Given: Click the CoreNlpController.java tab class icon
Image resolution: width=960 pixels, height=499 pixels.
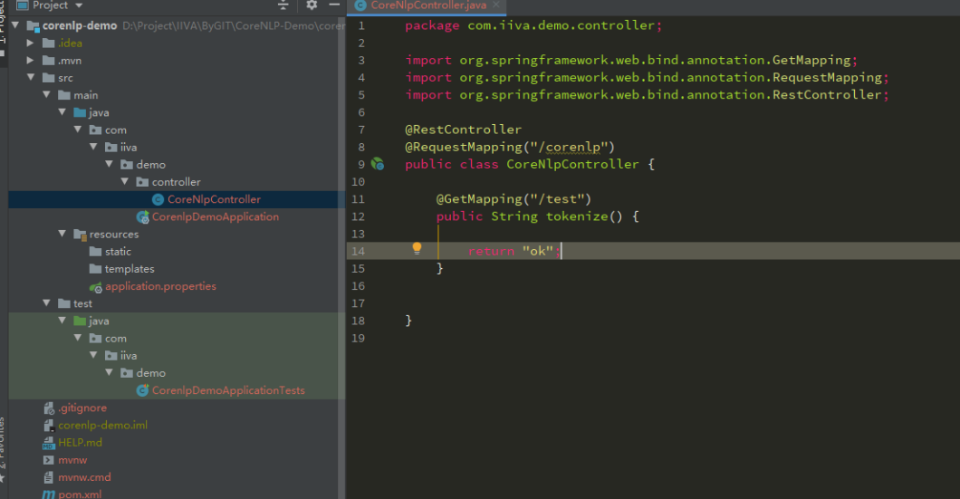Looking at the screenshot, I should pos(360,5).
